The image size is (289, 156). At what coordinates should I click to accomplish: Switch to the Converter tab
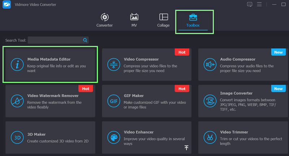pyautogui.click(x=104, y=20)
